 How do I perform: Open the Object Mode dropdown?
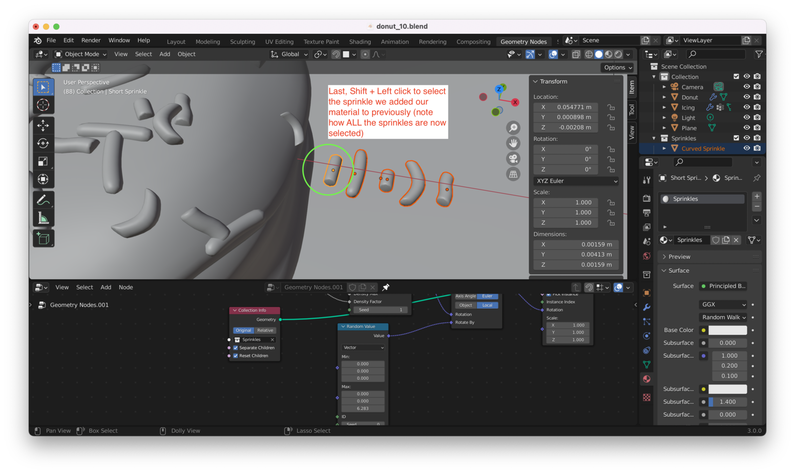[81, 54]
